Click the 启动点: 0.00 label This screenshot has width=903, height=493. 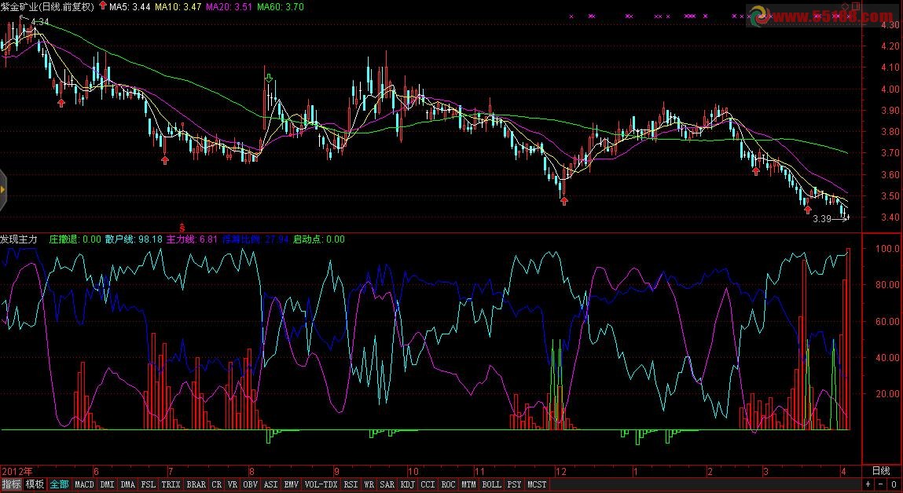pos(319,239)
